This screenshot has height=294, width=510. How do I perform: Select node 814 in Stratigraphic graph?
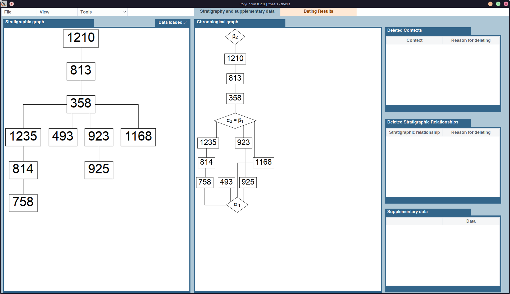[x=23, y=170]
